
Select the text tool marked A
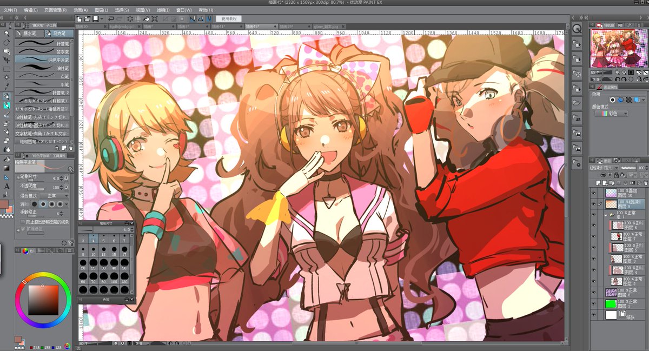click(6, 186)
